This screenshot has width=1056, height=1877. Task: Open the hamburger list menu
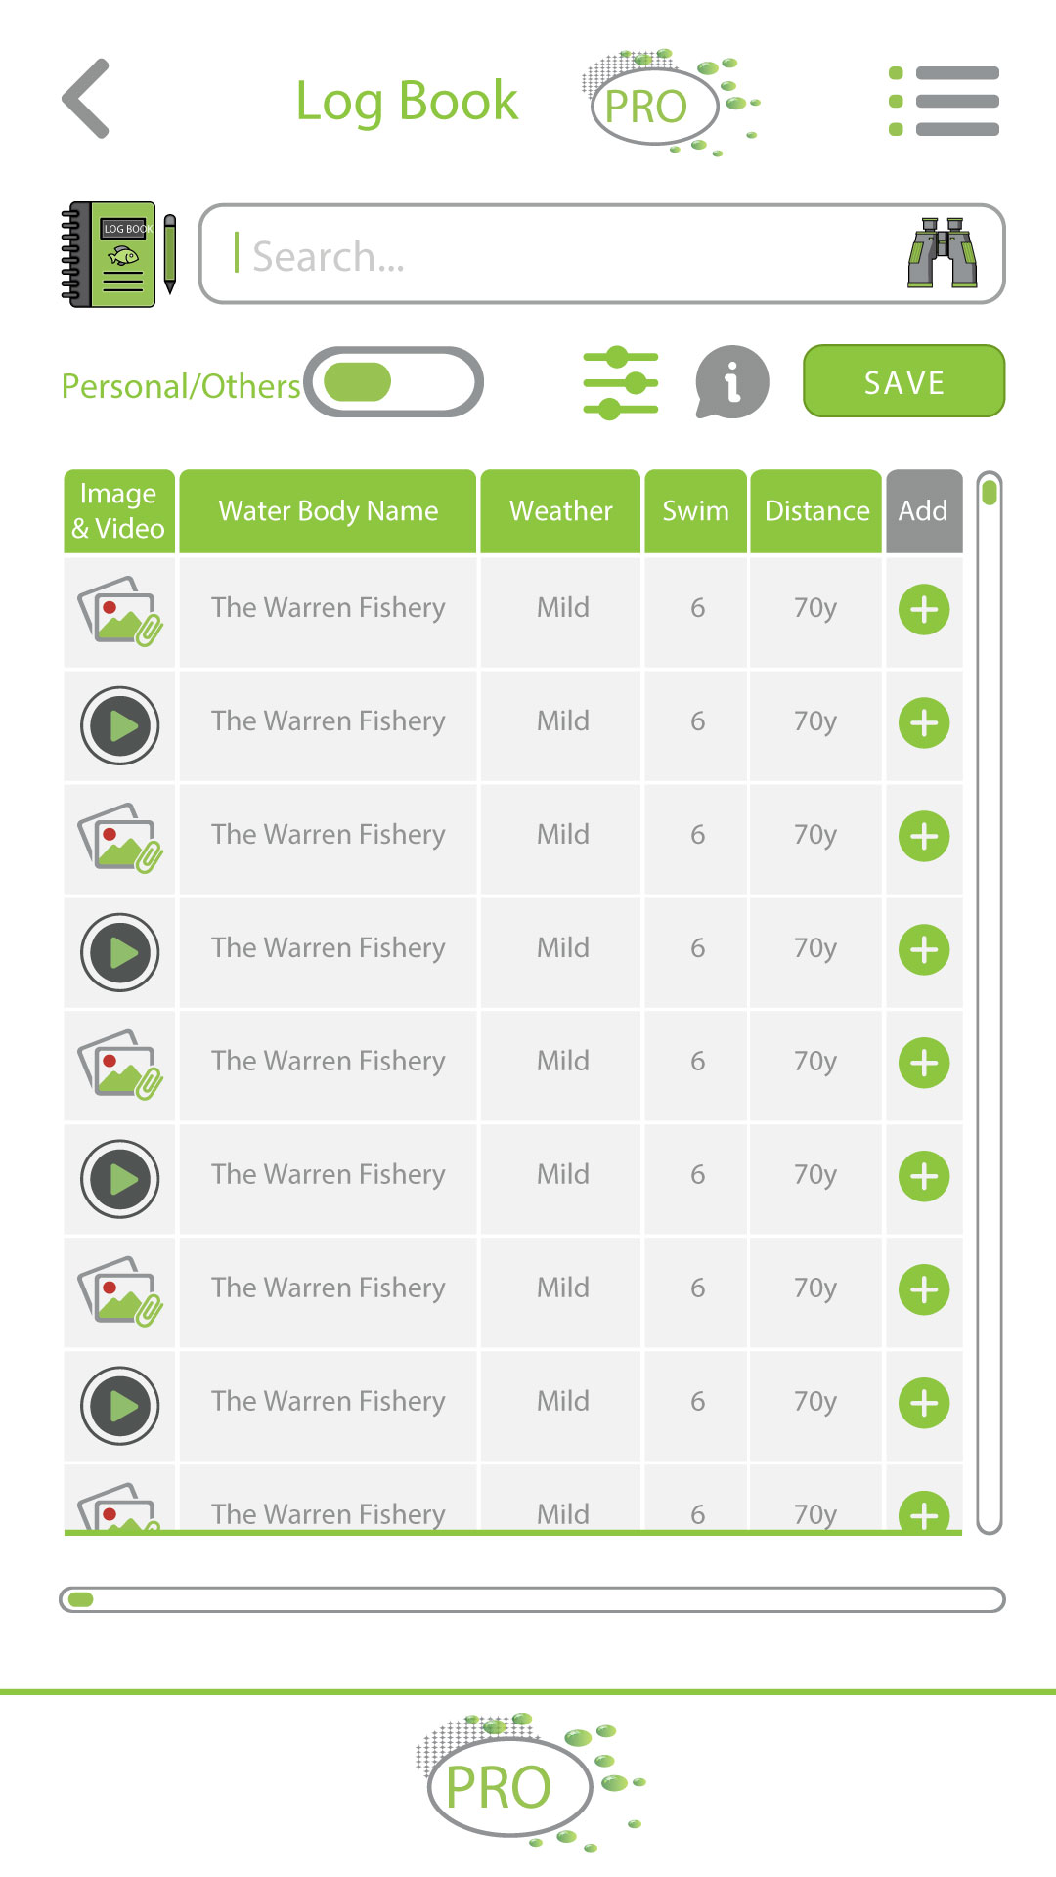click(944, 101)
